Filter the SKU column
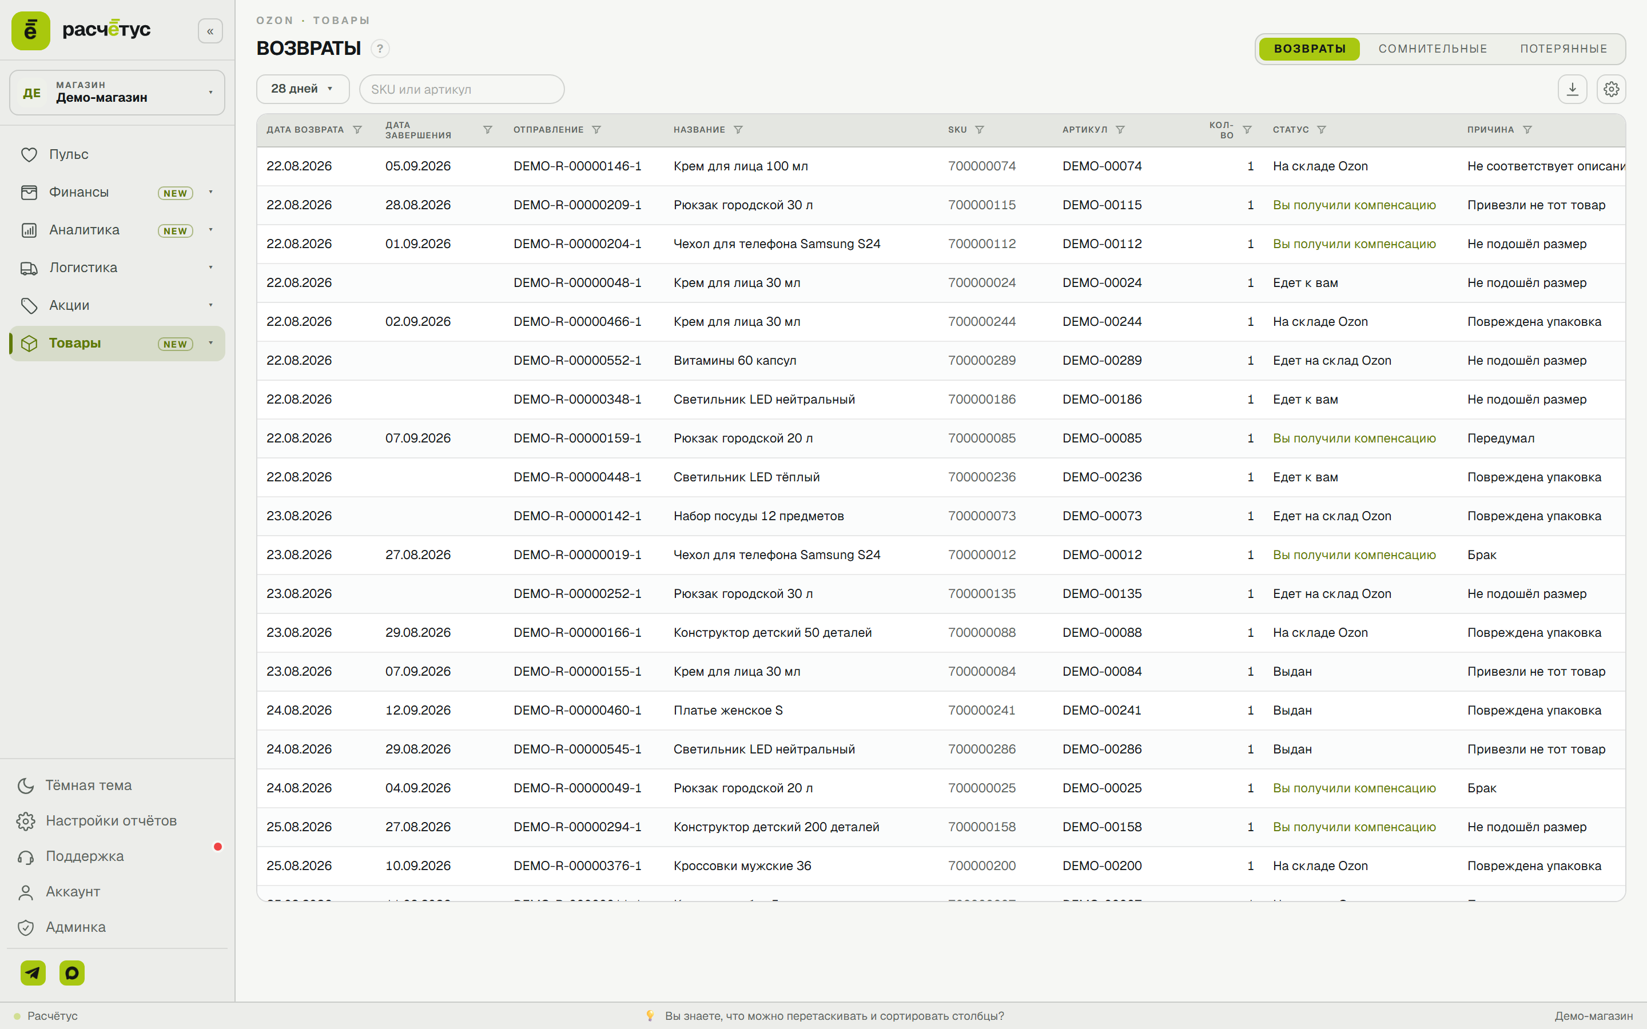Screen dimensions: 1647x1029 [x=980, y=130]
